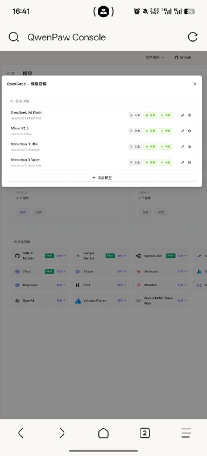Screen dimensions: 207x456
Task: Click the add model button with plus sign
Action: (x=102, y=178)
